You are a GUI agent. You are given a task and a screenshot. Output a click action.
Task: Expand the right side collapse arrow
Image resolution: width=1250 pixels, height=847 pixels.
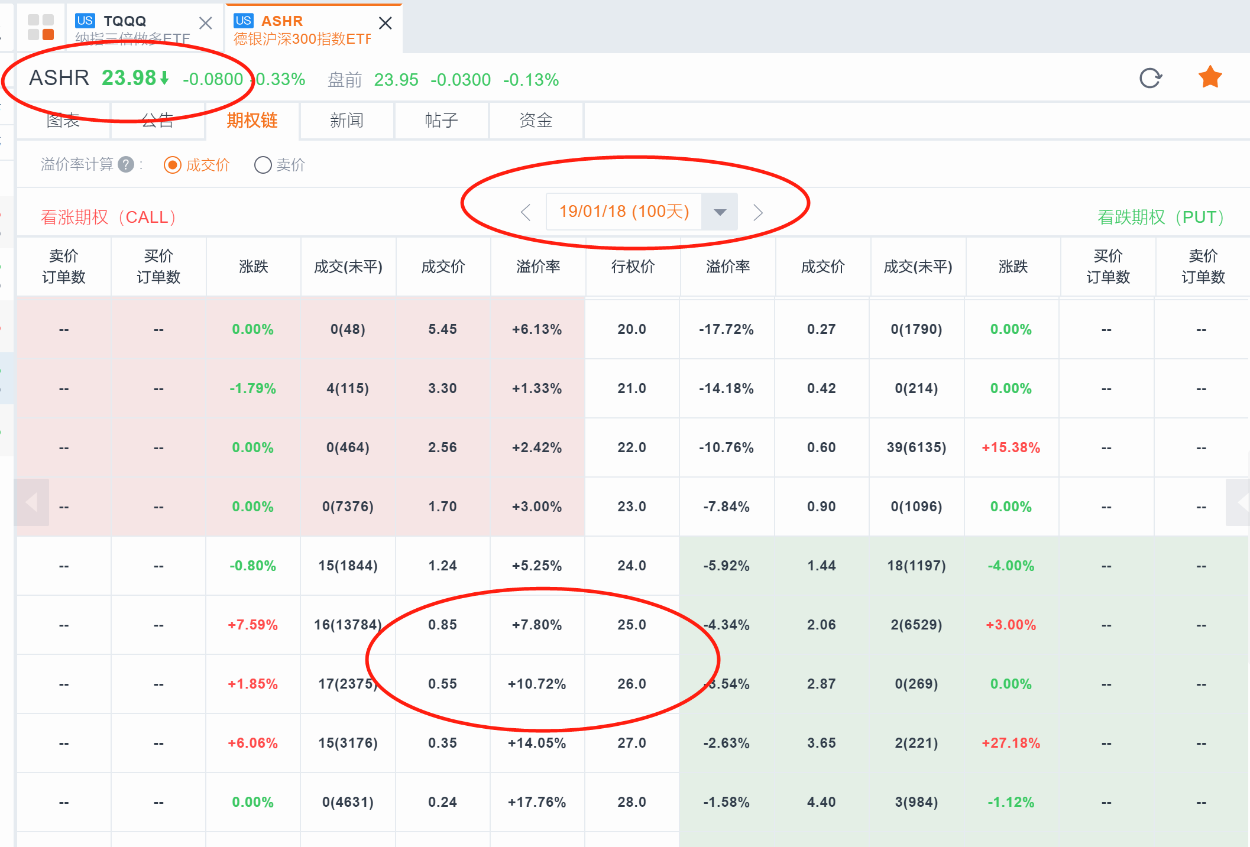(1238, 502)
